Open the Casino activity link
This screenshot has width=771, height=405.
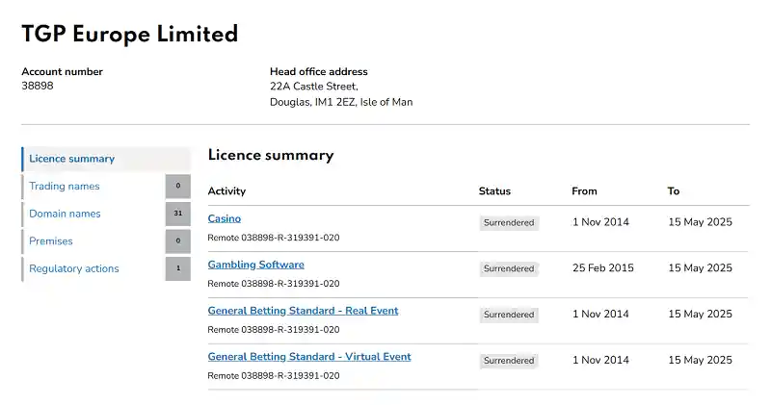[x=225, y=218]
